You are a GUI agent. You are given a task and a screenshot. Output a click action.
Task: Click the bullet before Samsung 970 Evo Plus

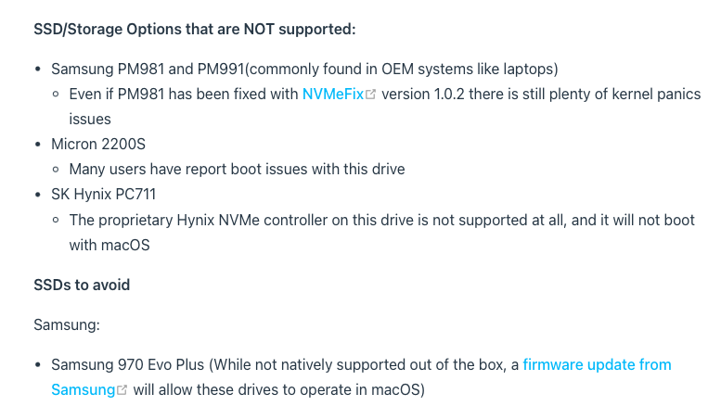pos(38,365)
